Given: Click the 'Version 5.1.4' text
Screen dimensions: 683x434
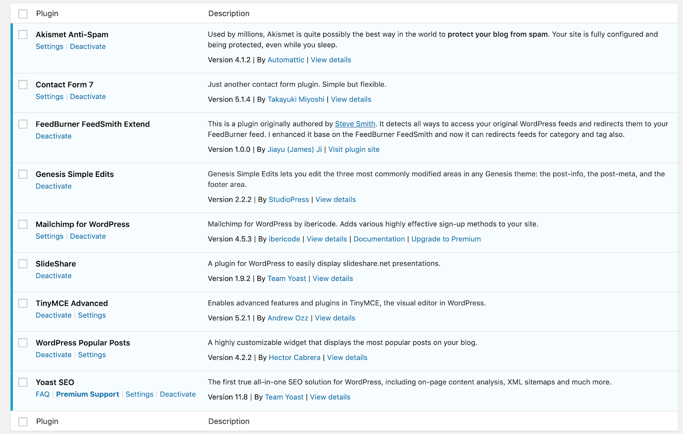Looking at the screenshot, I should tap(229, 99).
